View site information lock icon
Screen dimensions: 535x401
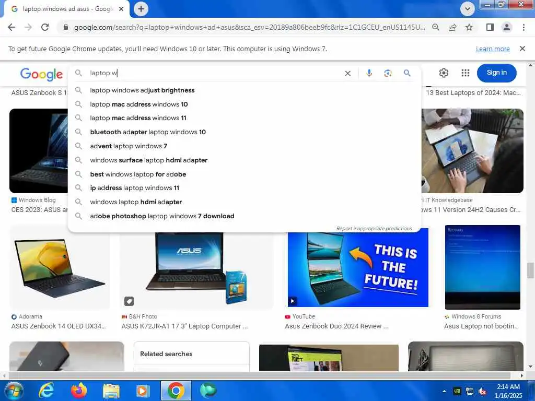66,27
